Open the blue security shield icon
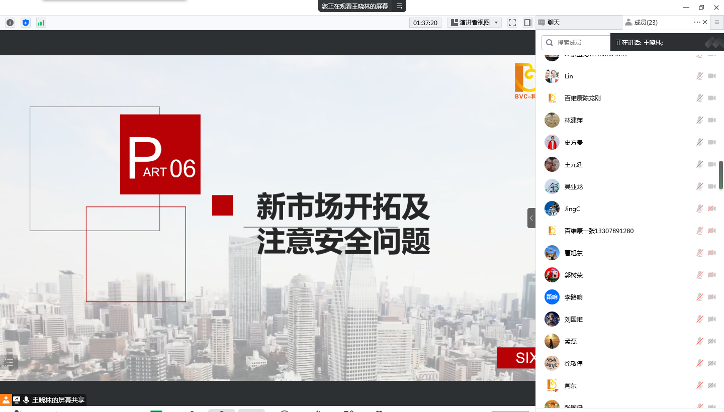The height and width of the screenshot is (412, 724). (26, 23)
